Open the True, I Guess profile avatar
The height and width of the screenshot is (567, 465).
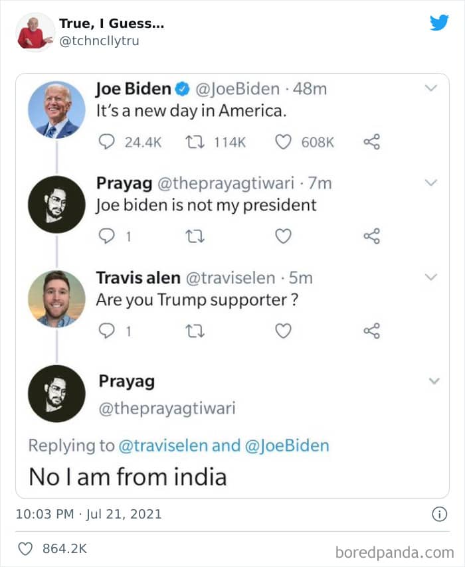(33, 31)
